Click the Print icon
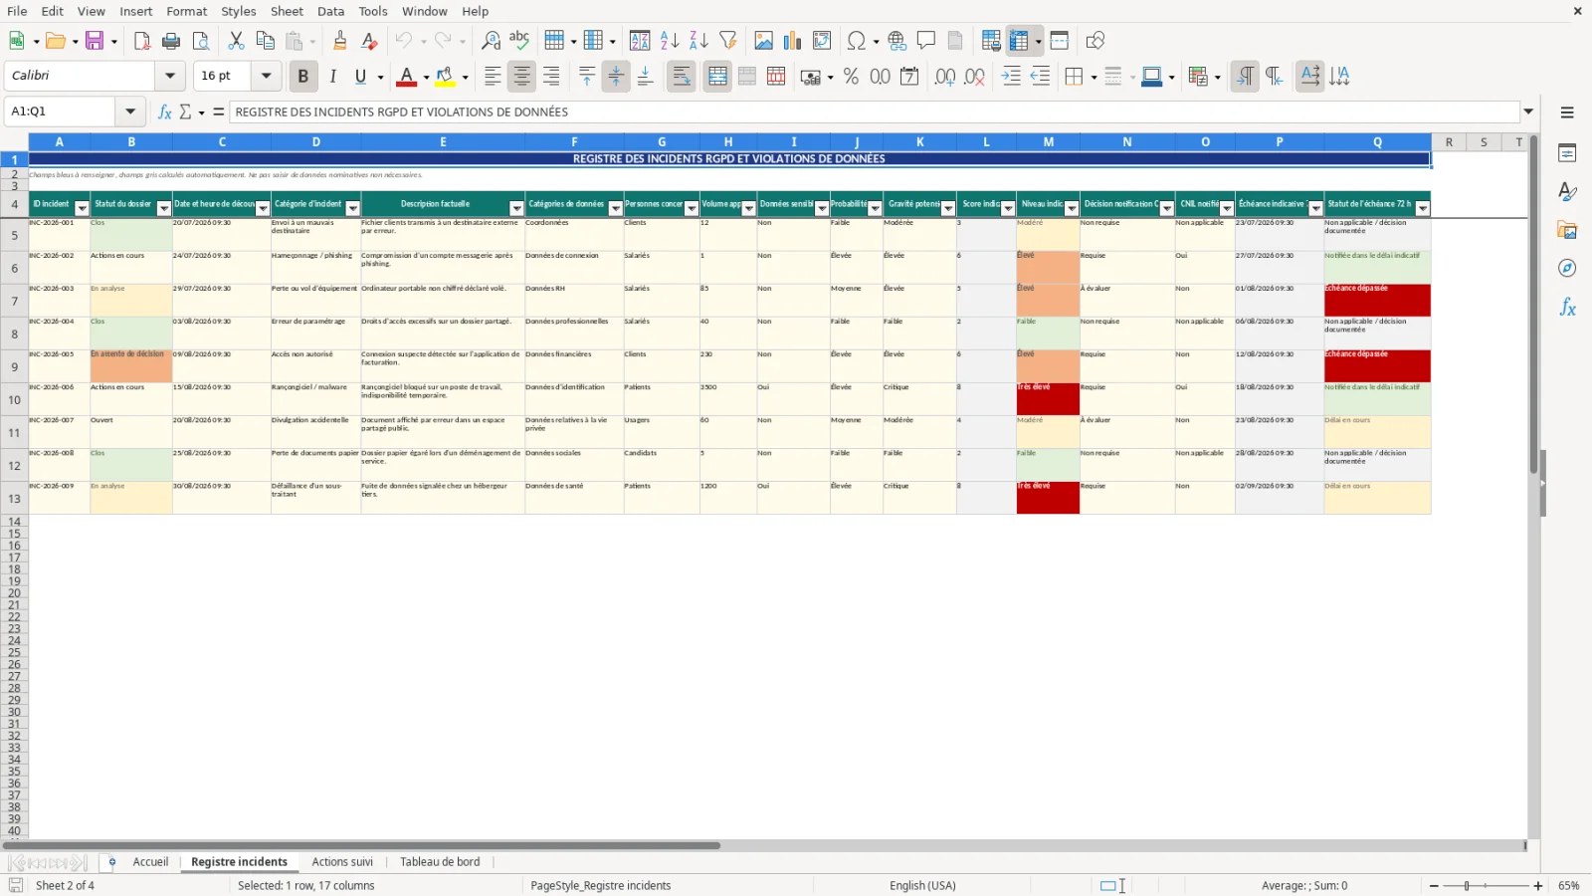This screenshot has height=896, width=1592. [x=171, y=41]
